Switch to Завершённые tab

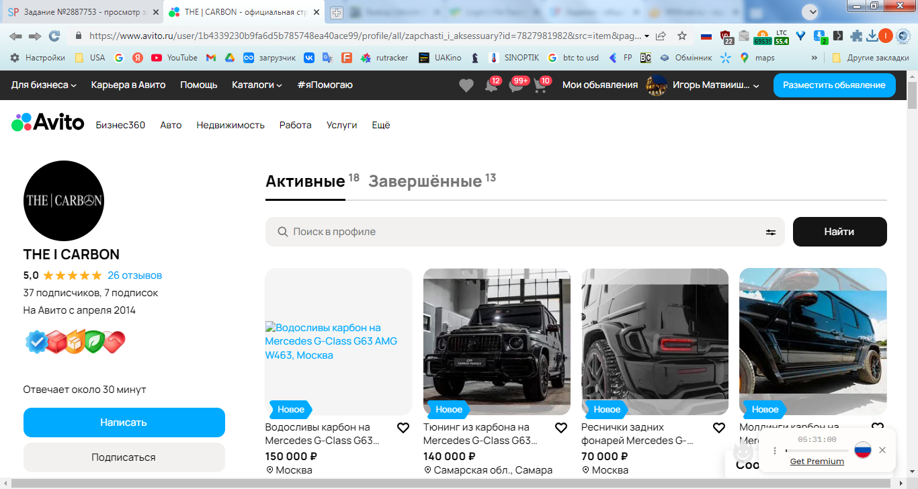coord(425,181)
